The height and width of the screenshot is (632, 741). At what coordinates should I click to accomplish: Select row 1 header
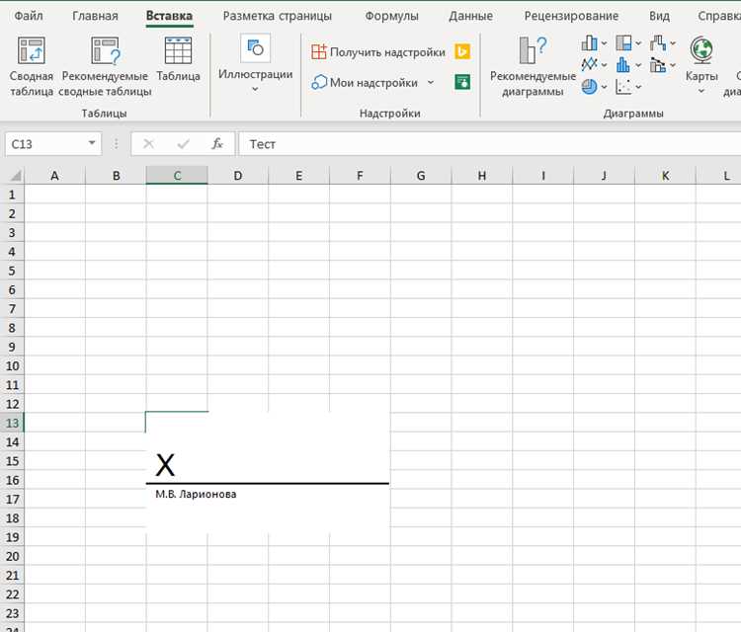pos(12,195)
